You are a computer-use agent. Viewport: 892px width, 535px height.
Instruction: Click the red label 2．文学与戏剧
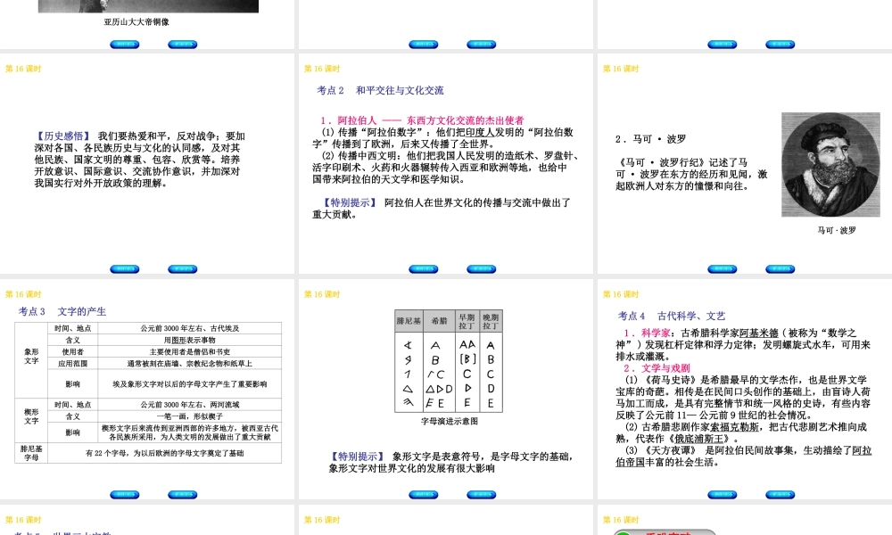click(x=656, y=368)
